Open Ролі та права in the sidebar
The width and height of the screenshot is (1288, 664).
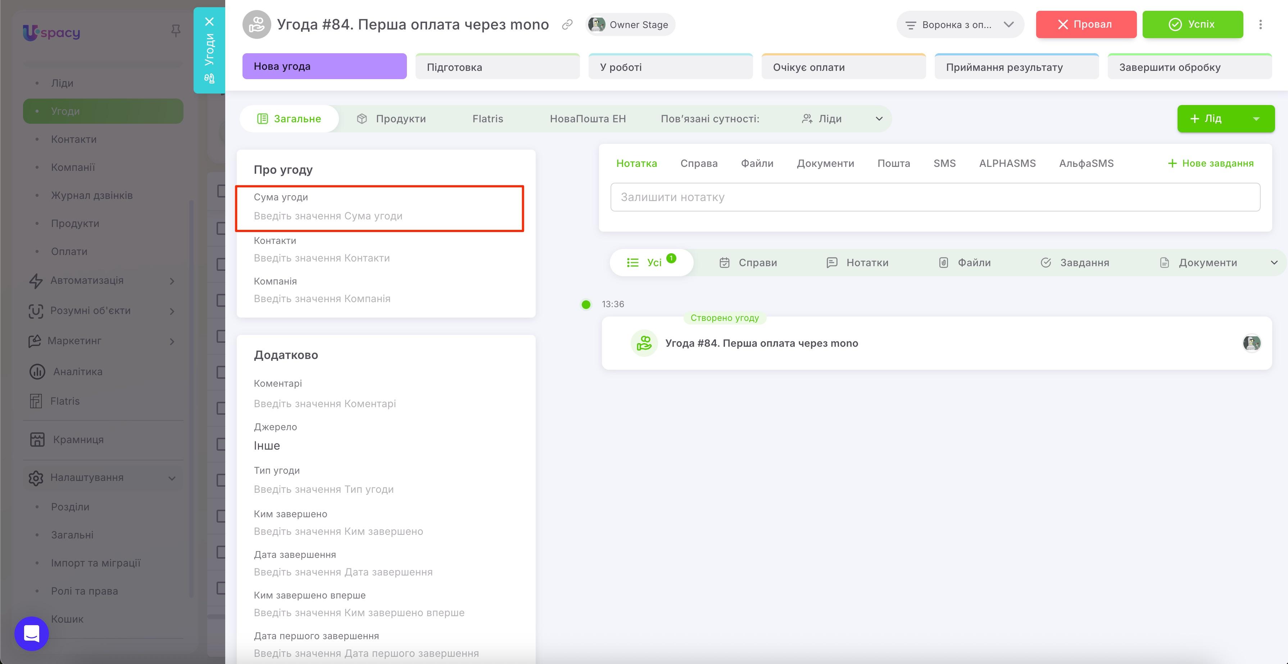[x=84, y=591]
